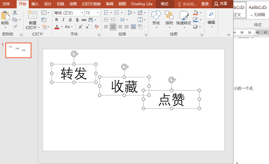This screenshot has width=269, height=164.
Task: Toggle Underline formatting
Action: click(x=70, y=20)
